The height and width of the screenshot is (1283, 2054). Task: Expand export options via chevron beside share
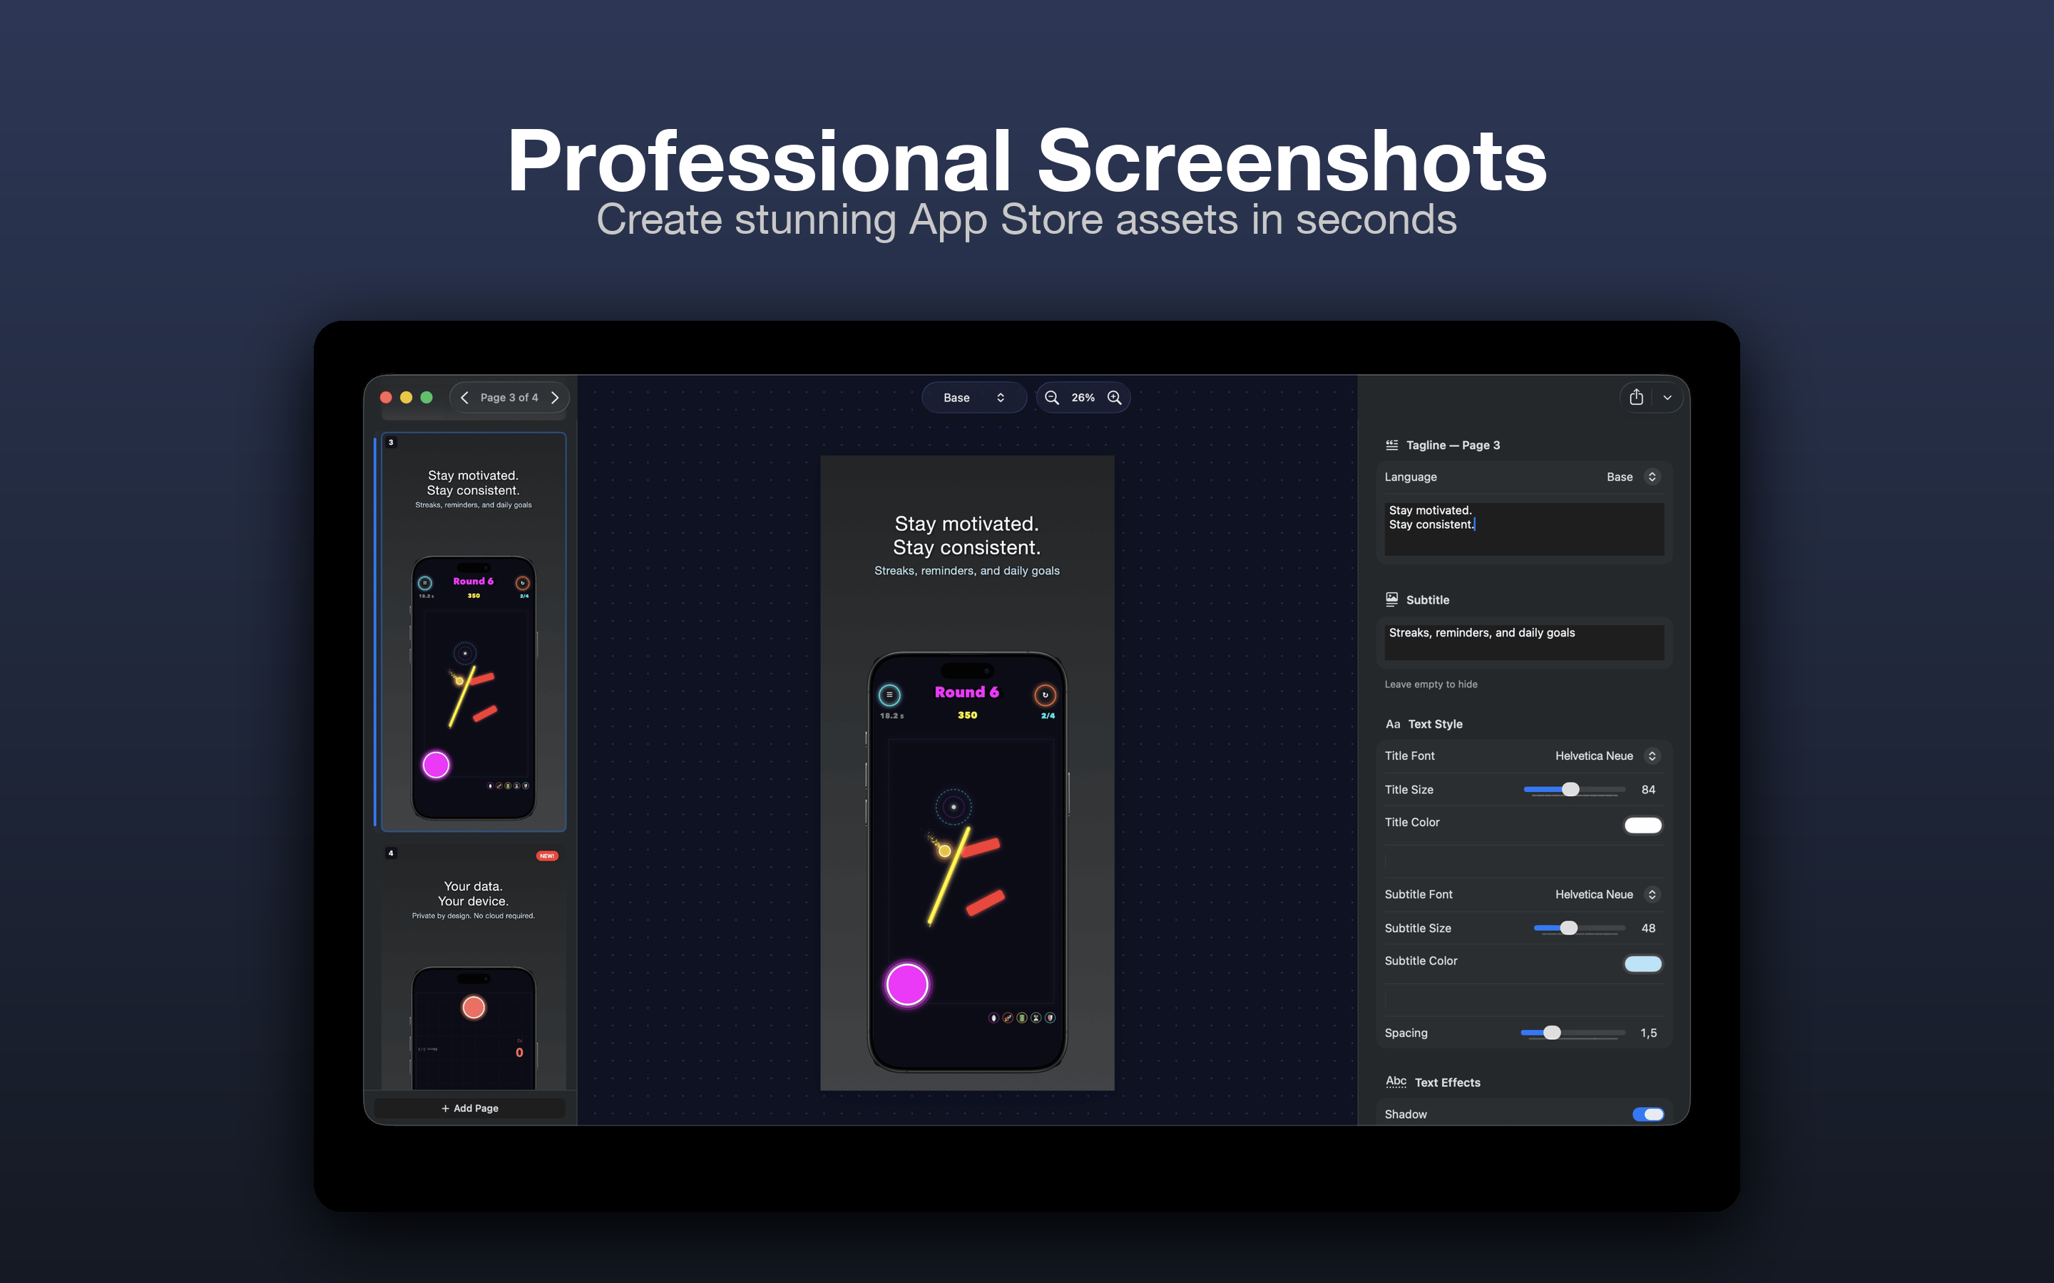[x=1667, y=397]
